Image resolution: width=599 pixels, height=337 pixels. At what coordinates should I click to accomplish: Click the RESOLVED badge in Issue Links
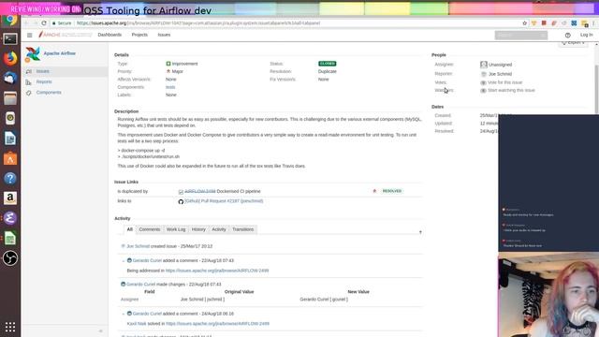click(391, 191)
